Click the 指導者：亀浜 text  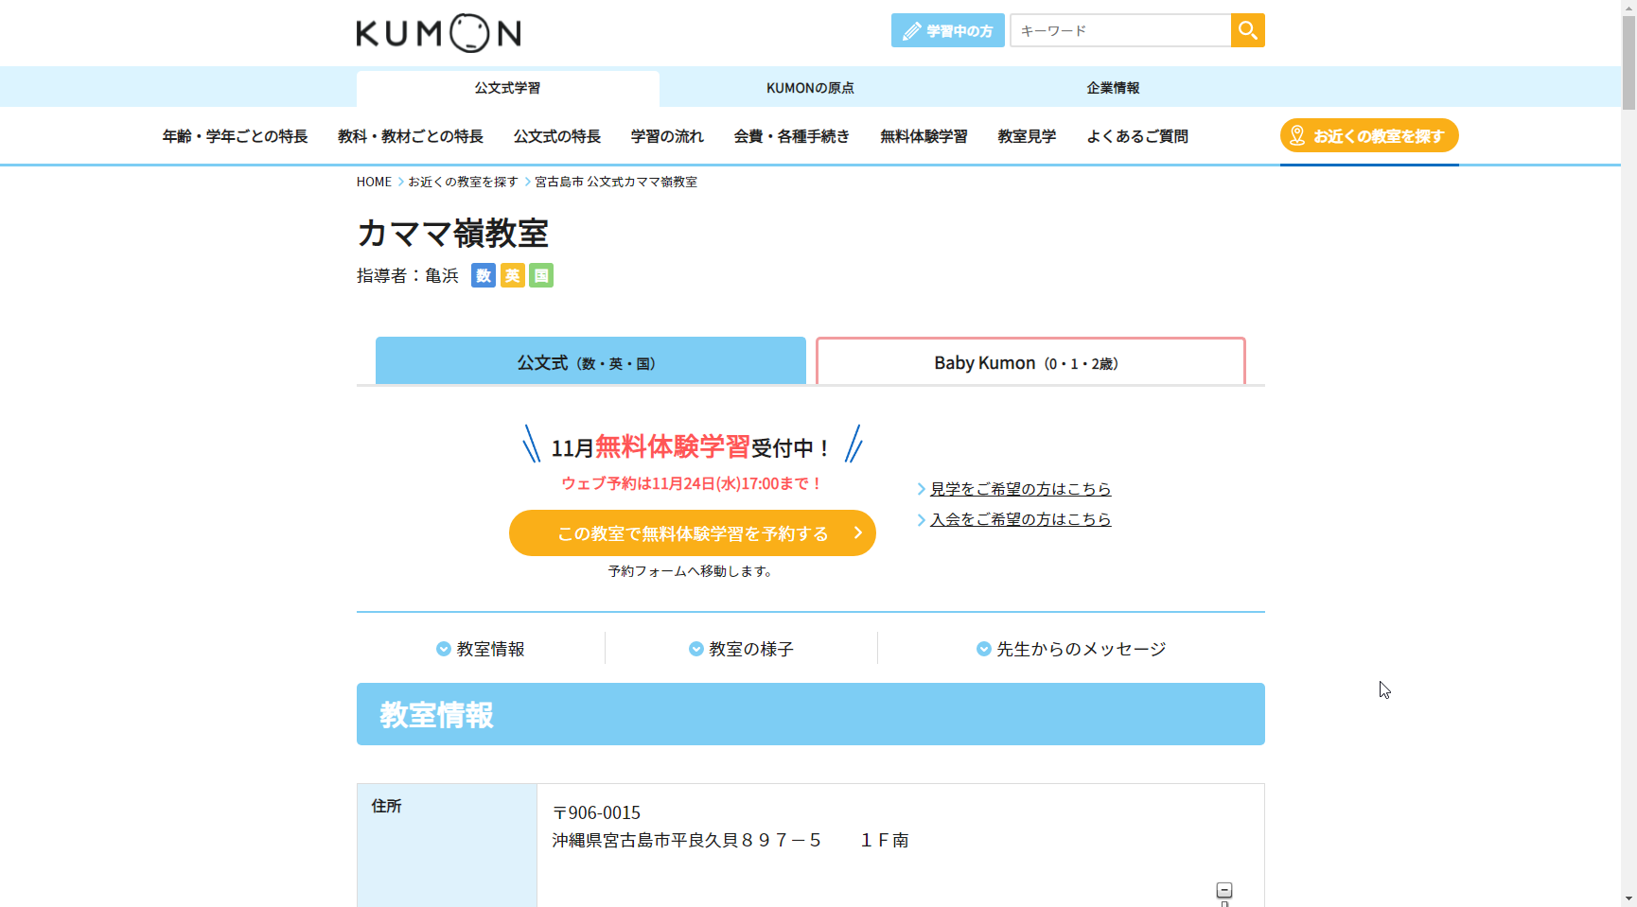pos(408,275)
